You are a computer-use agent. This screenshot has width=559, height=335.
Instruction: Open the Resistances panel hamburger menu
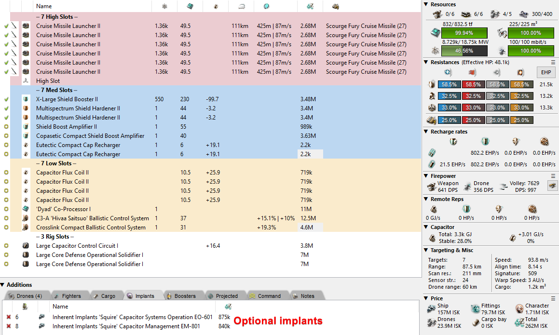point(553,62)
